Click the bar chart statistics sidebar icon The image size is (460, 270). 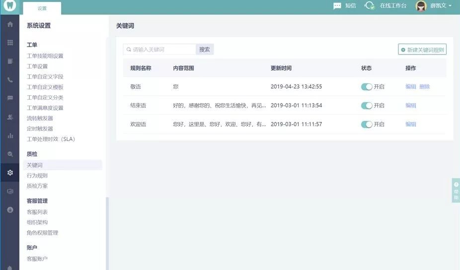tap(10, 135)
